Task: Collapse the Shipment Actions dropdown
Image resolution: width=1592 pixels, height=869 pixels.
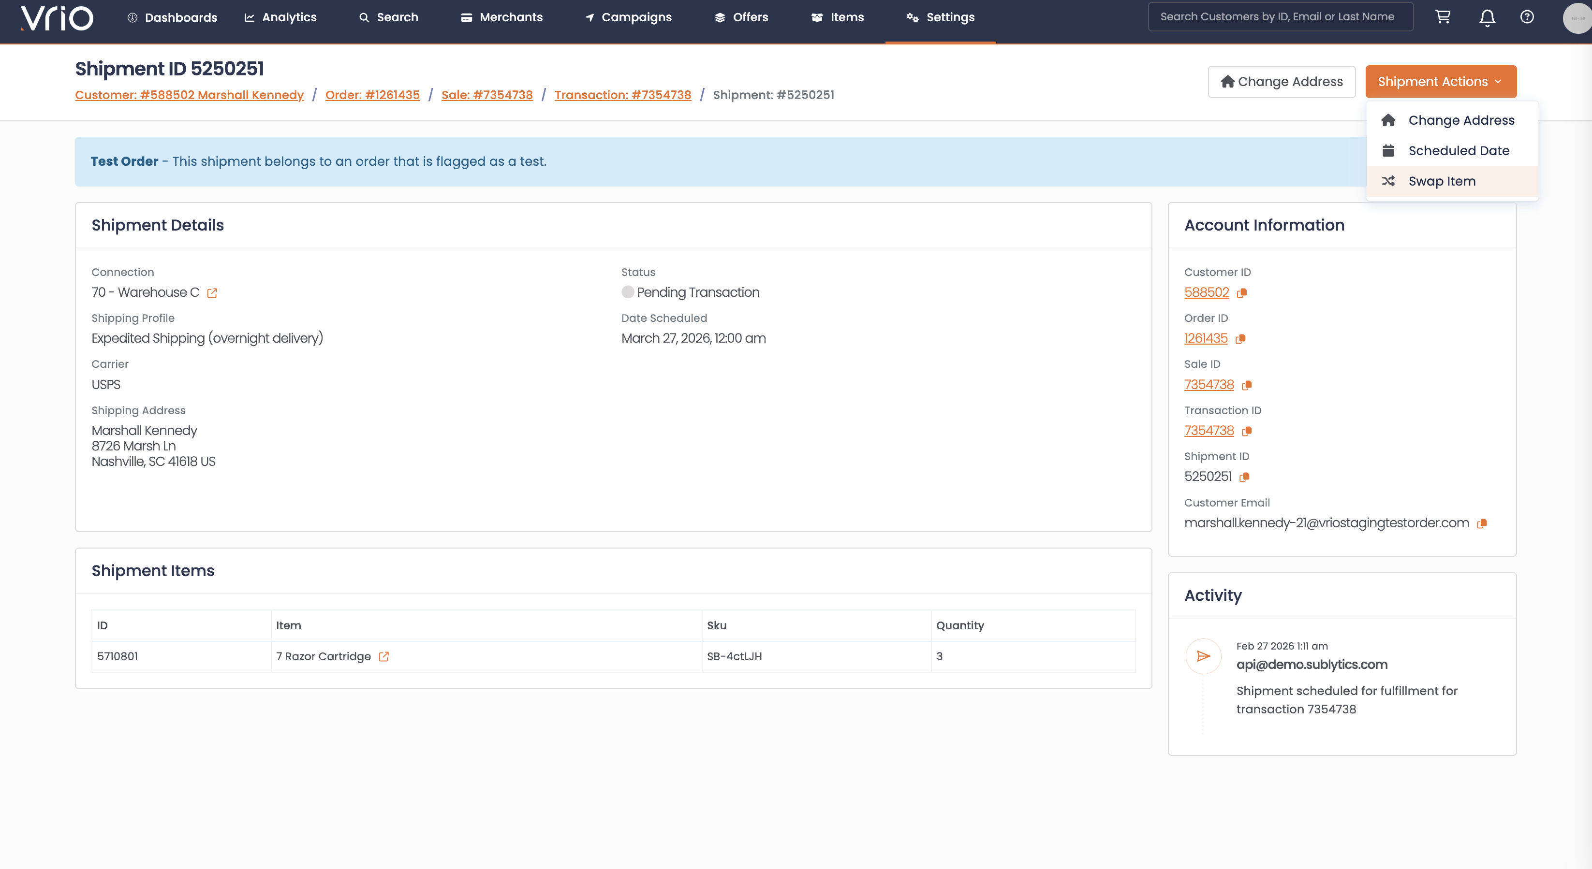Action: click(x=1440, y=82)
